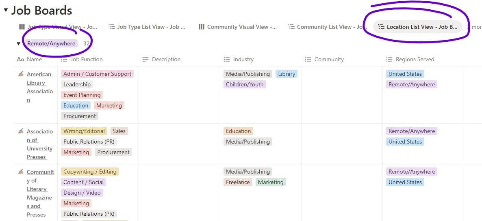Click the Name column header

(35, 59)
